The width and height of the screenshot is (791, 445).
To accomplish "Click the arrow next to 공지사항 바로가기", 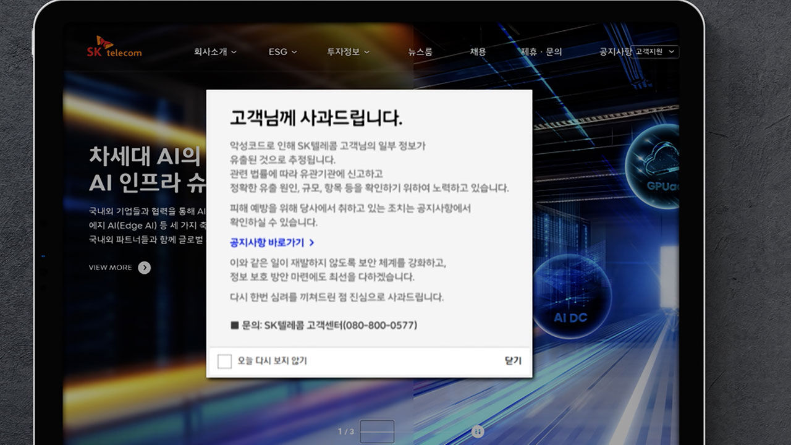I will [x=311, y=243].
